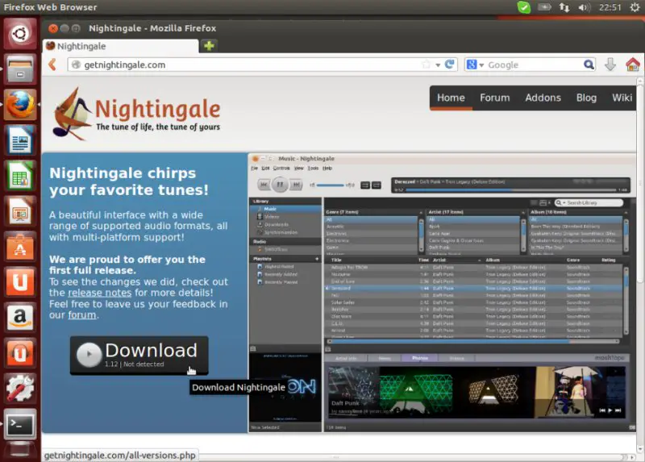Open System Settings from the launcher
This screenshot has width=645, height=462.
pos(19,389)
